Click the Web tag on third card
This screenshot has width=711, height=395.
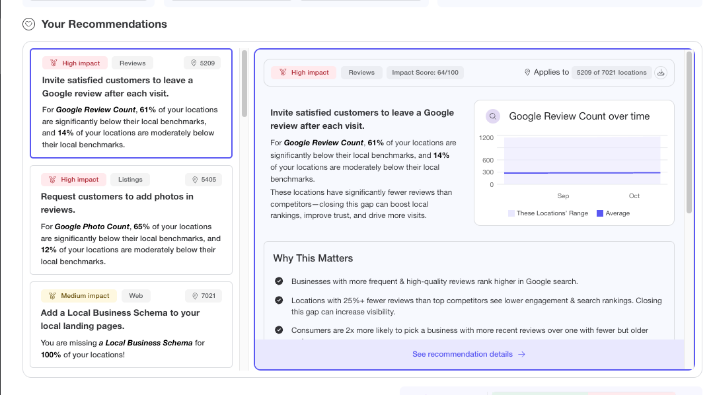[x=136, y=296]
